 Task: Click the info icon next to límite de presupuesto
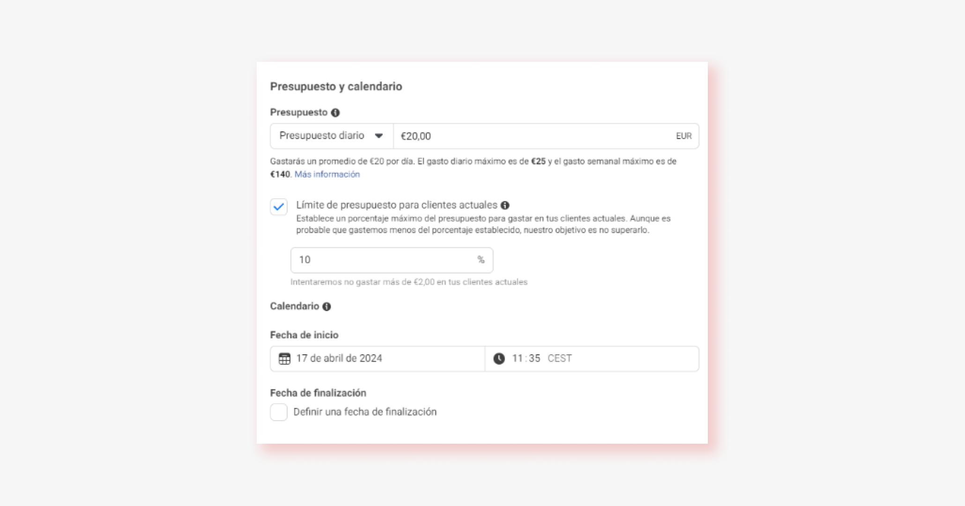pyautogui.click(x=505, y=205)
